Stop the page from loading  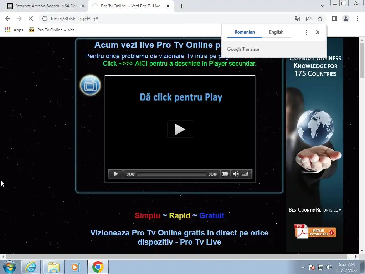(x=31, y=19)
